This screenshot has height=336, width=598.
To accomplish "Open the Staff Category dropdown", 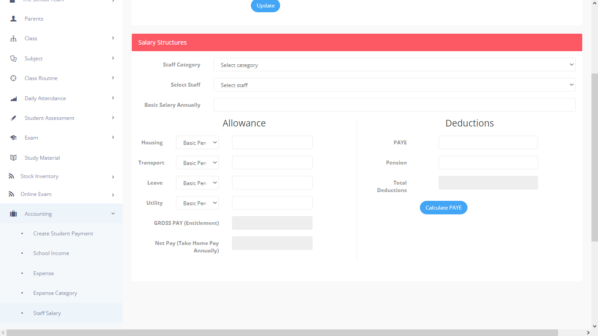I will pos(394,64).
